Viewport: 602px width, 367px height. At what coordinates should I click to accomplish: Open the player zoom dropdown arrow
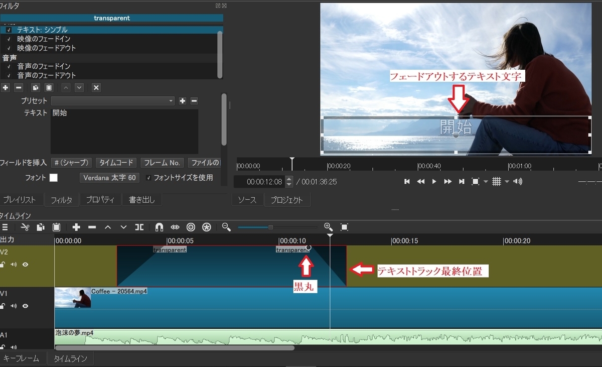pos(485,182)
